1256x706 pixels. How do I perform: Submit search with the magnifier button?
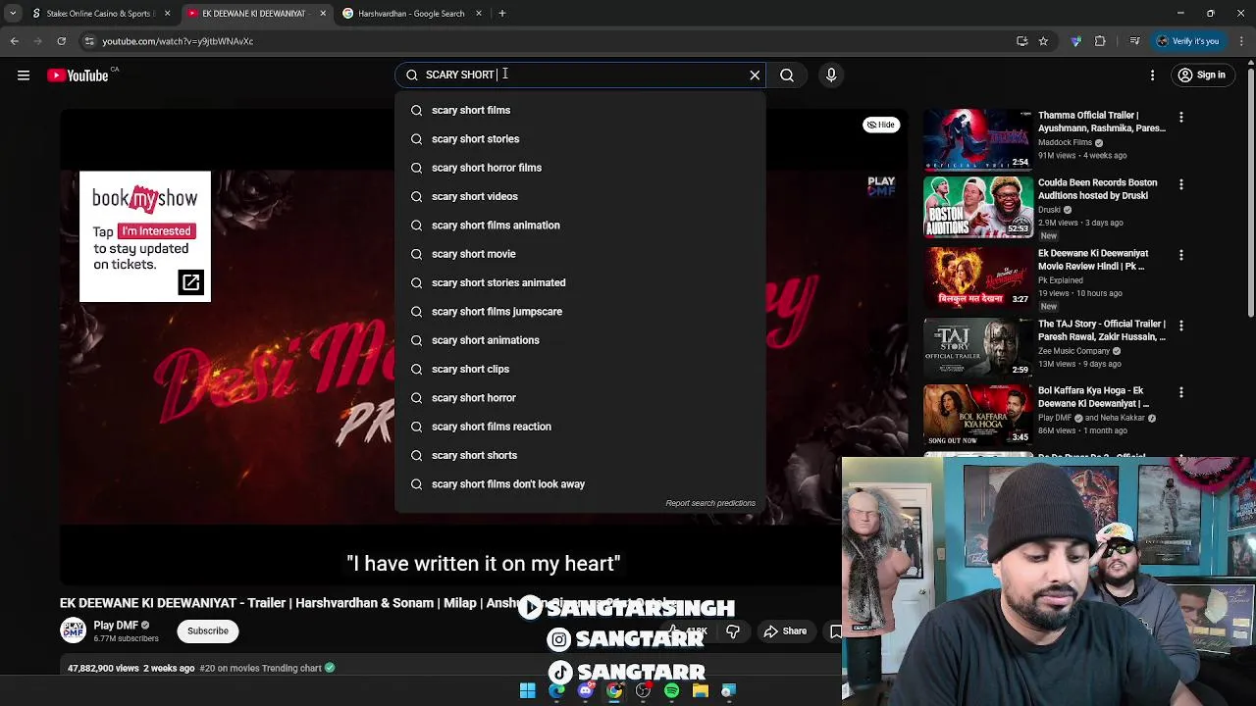(787, 75)
